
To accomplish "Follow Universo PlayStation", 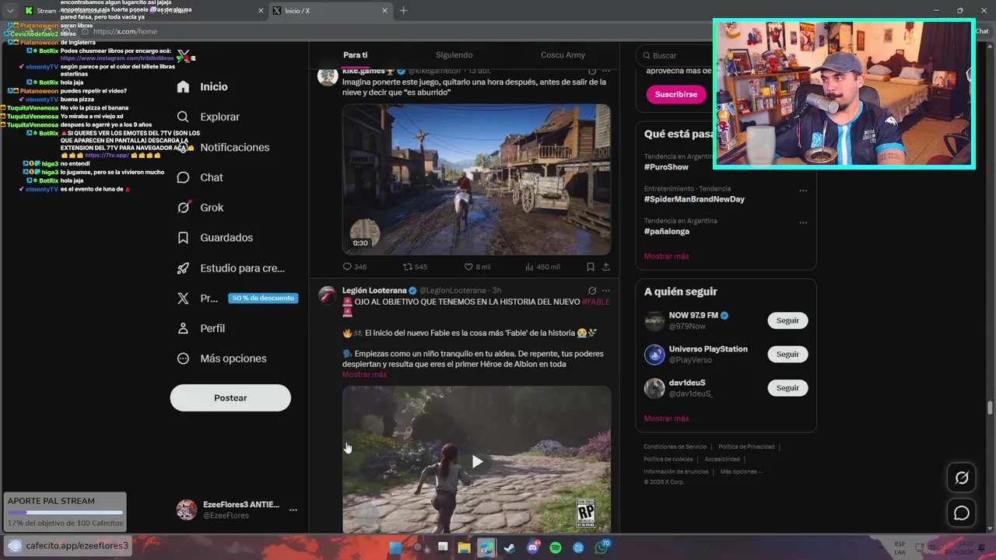I will [787, 354].
